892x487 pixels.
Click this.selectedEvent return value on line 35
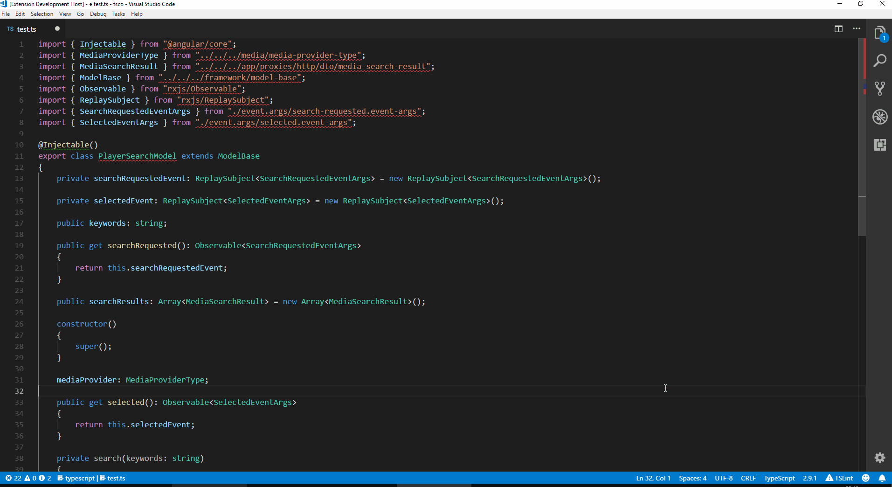pyautogui.click(x=149, y=424)
